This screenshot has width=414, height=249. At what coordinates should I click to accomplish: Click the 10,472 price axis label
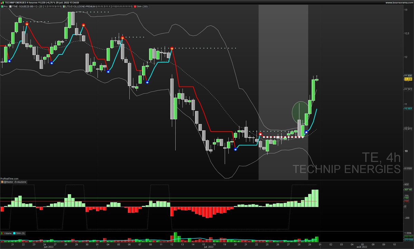[408, 129]
